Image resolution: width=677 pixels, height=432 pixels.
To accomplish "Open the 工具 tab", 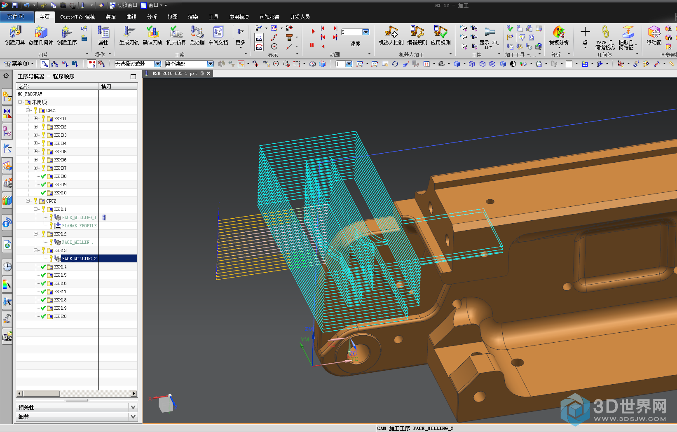I will (x=213, y=17).
